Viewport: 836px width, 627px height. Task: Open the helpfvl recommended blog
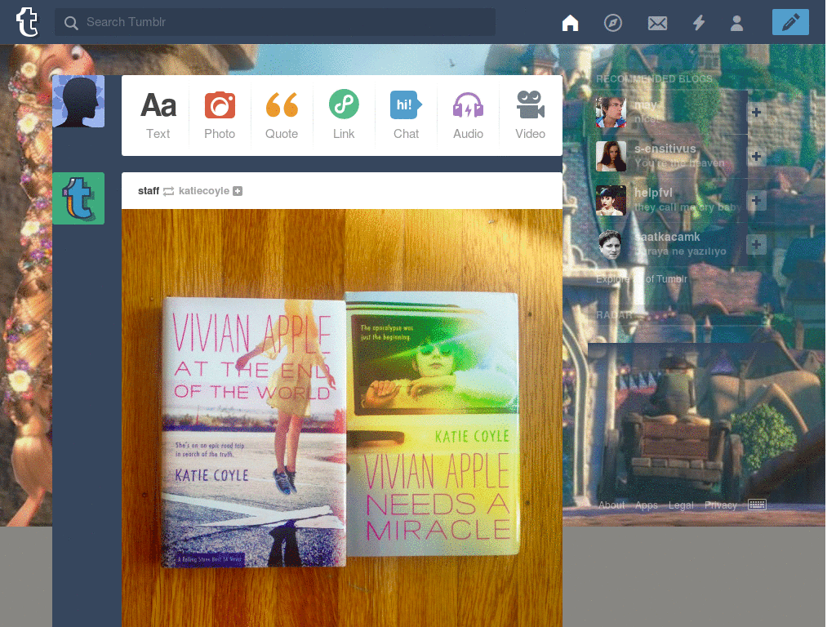click(653, 193)
